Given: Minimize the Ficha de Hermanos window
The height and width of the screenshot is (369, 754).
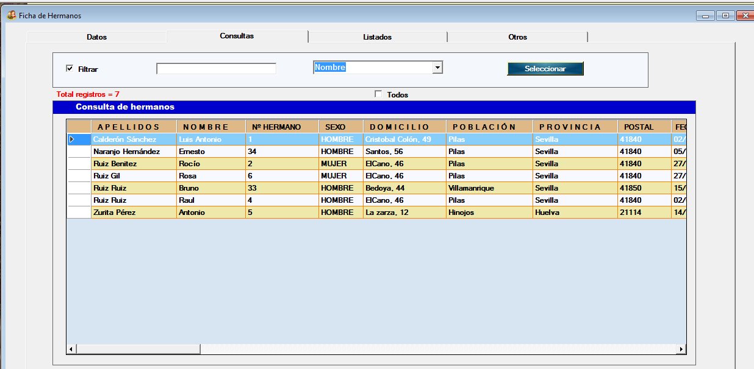Looking at the screenshot, I should (x=708, y=16).
